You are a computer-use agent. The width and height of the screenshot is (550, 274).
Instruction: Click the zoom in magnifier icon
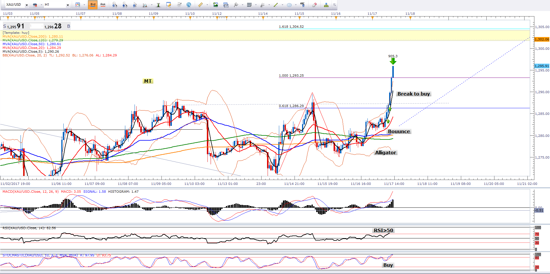(x=115, y=5)
